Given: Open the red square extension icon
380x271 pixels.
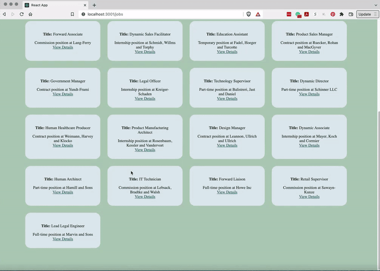Looking at the screenshot, I should [x=289, y=14].
